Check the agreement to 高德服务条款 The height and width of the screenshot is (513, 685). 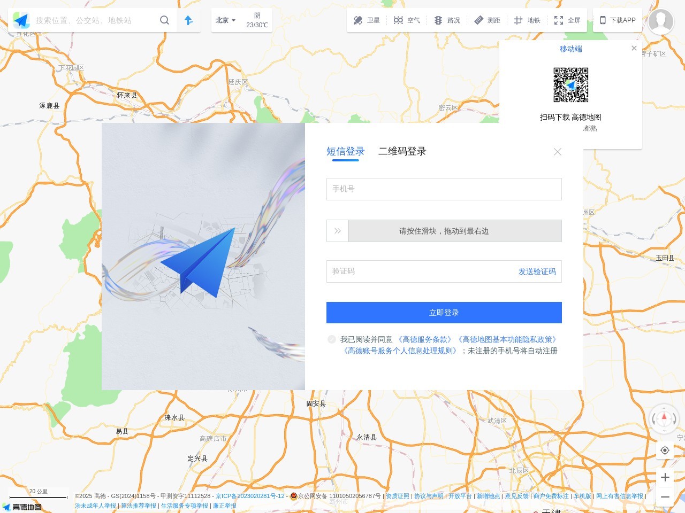pyautogui.click(x=332, y=339)
